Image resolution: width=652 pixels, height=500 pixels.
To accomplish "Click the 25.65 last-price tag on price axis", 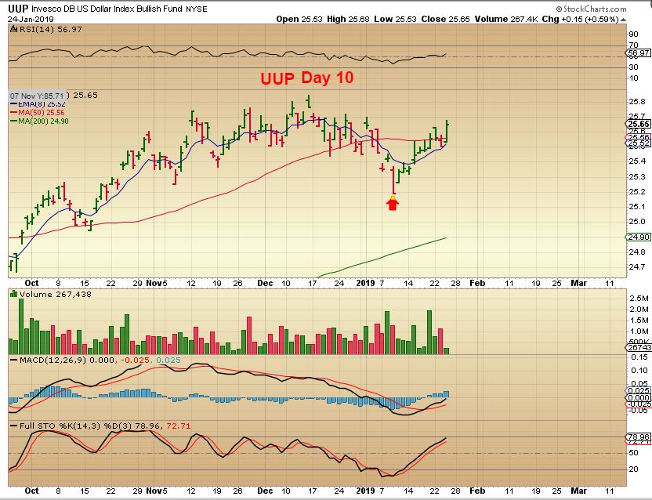I will pyautogui.click(x=638, y=124).
